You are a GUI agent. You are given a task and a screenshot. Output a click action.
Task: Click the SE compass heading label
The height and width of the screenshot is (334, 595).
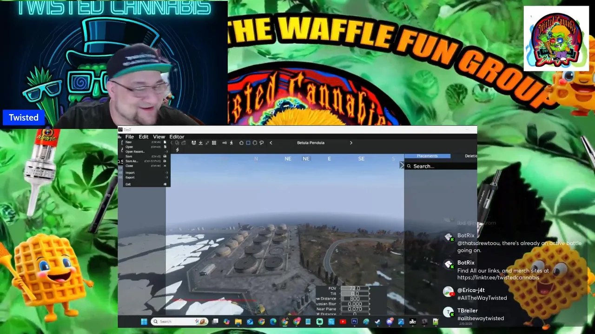361,159
